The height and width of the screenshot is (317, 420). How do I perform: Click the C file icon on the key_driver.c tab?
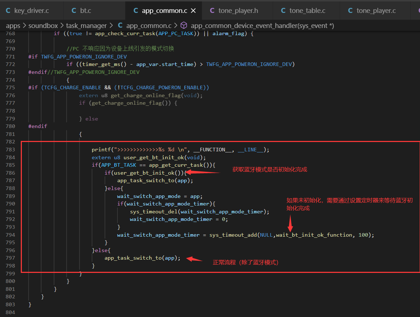8,10
